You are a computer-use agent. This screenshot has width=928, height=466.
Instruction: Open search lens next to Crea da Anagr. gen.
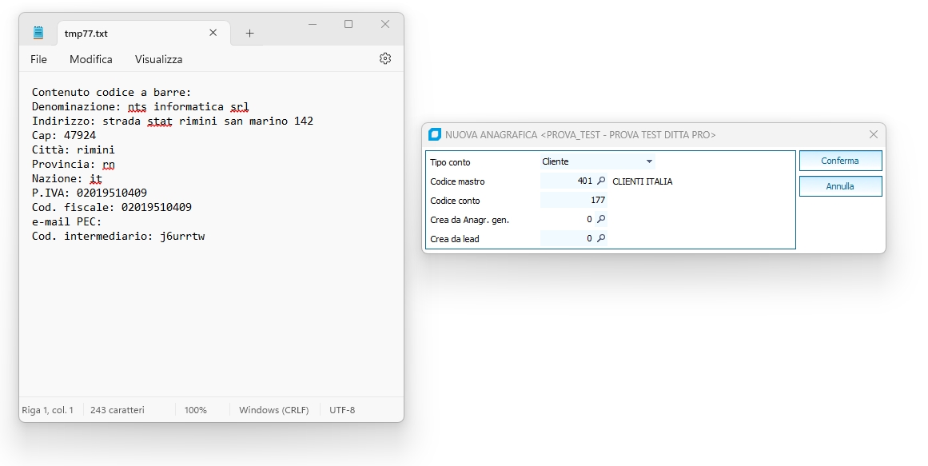pos(601,220)
